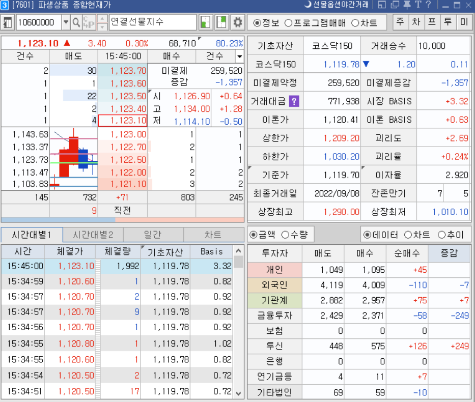This screenshot has width=475, height=402.
Task: Click the number 3 window icon
Action: [x=5, y=5]
